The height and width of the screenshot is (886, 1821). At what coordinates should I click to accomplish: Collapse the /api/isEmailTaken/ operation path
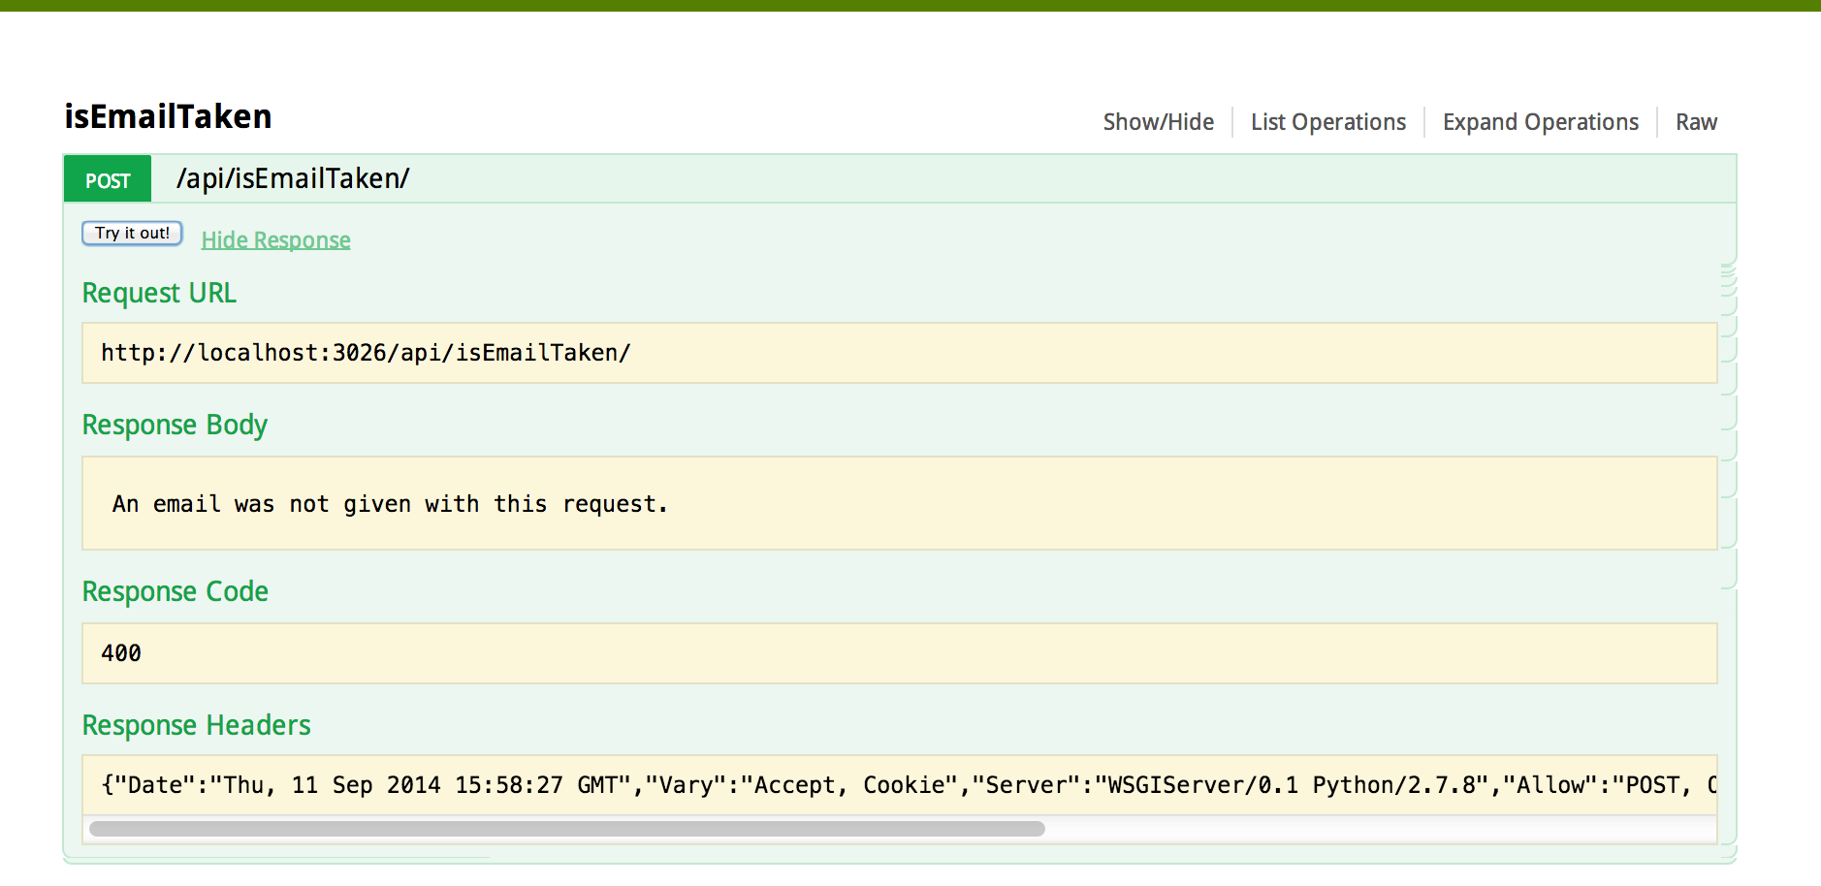[293, 178]
